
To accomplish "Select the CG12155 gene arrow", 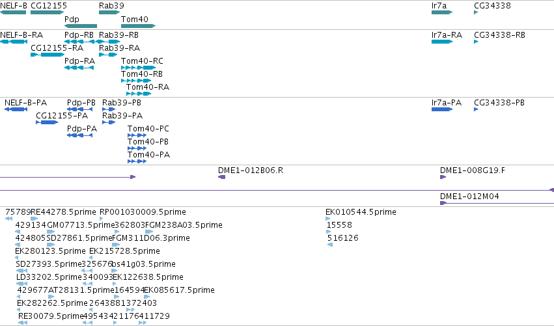I will (x=48, y=12).
